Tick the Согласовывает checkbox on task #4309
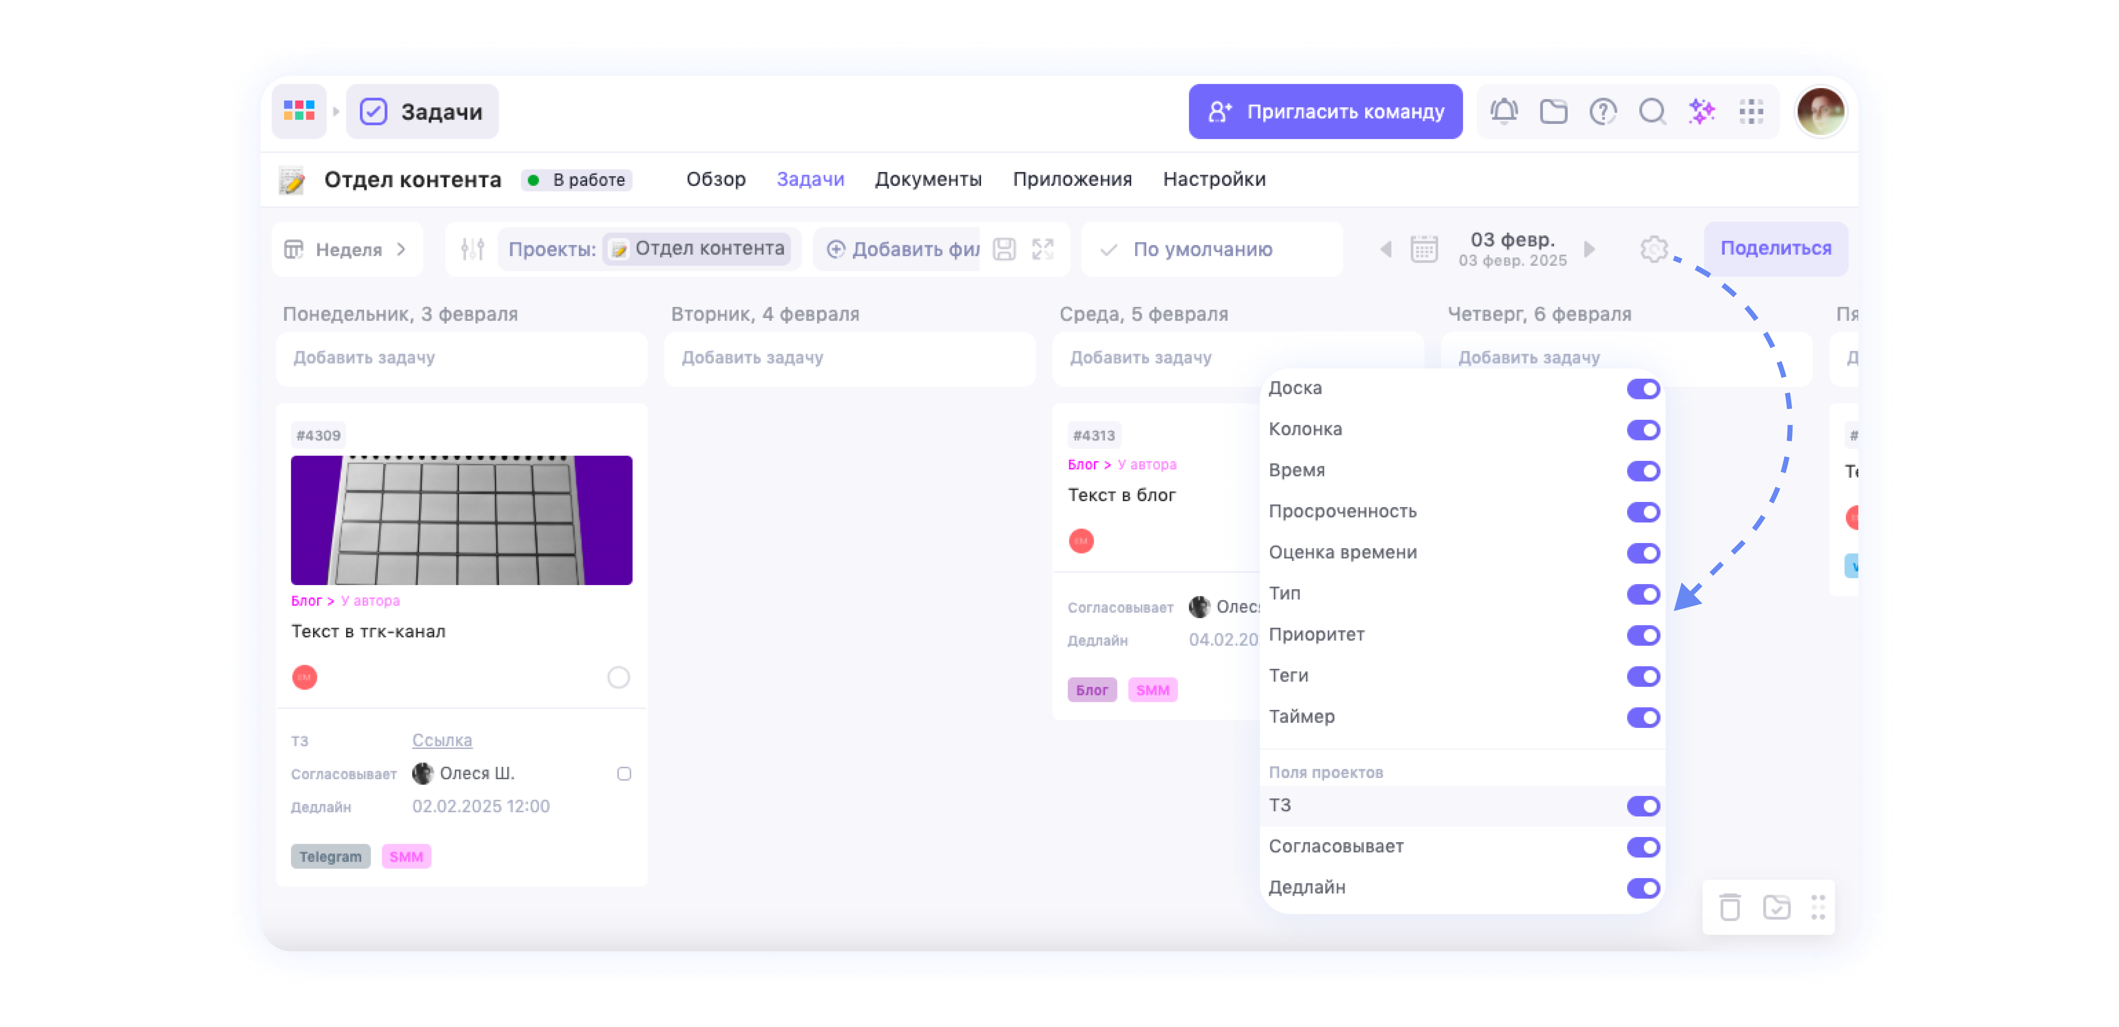 [624, 774]
